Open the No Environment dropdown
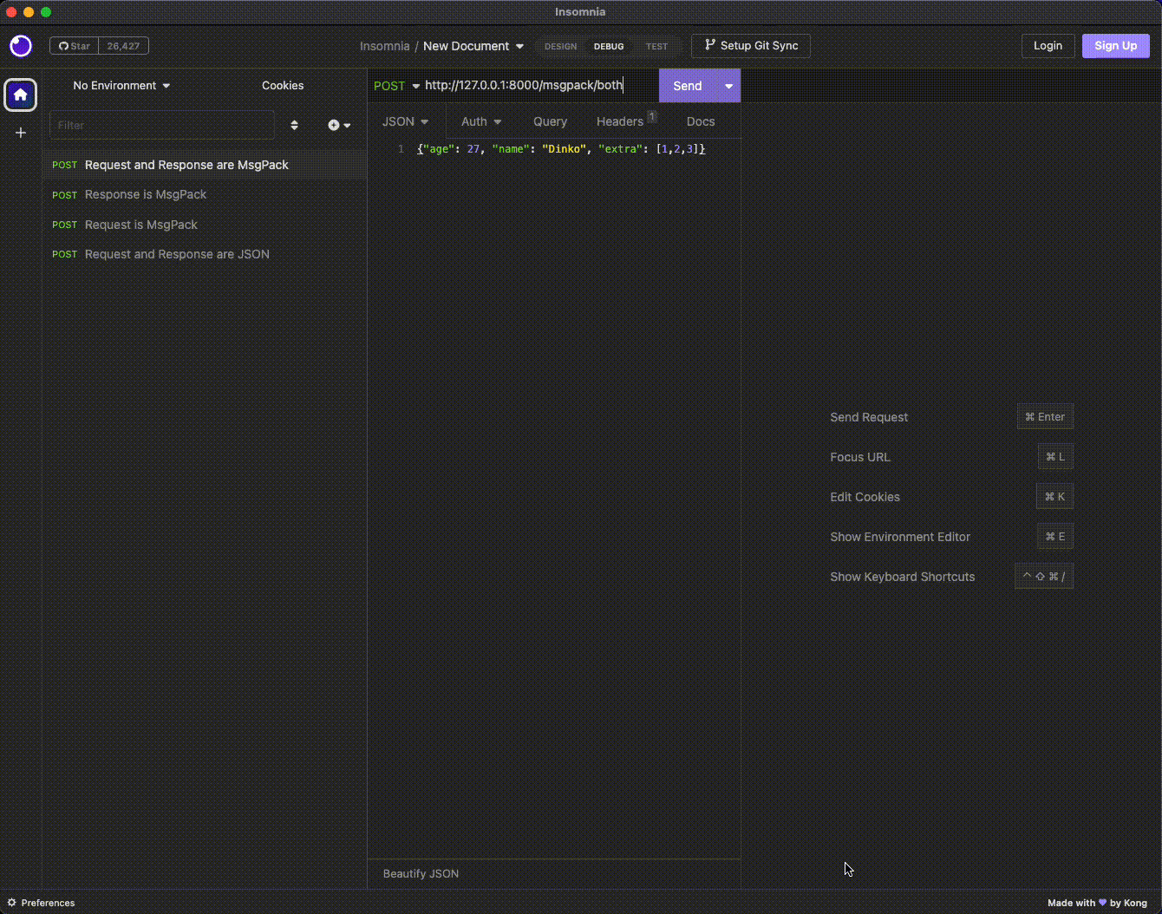1162x914 pixels. point(121,86)
